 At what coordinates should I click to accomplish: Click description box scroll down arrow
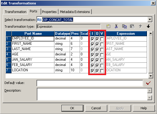coord(150,98)
